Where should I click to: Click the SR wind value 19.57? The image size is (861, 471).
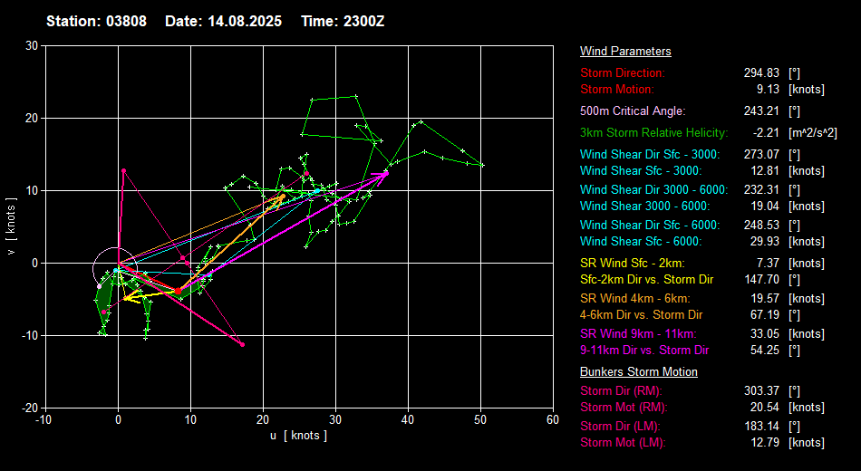click(765, 299)
